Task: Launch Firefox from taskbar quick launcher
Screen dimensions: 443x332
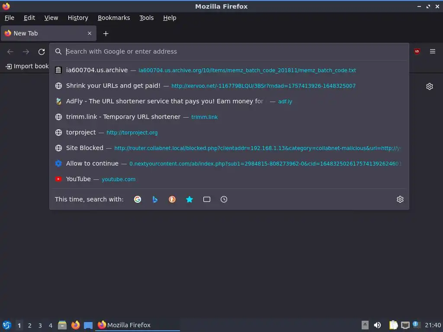Action: (x=75, y=325)
